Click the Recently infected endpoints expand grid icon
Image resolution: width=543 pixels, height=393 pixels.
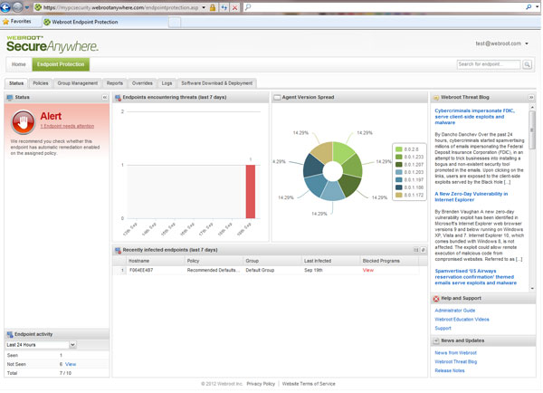(416, 250)
